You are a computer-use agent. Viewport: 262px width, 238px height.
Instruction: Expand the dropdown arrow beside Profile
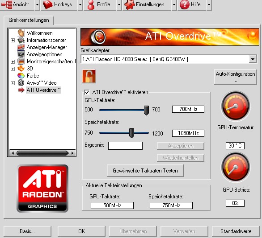point(119,4)
